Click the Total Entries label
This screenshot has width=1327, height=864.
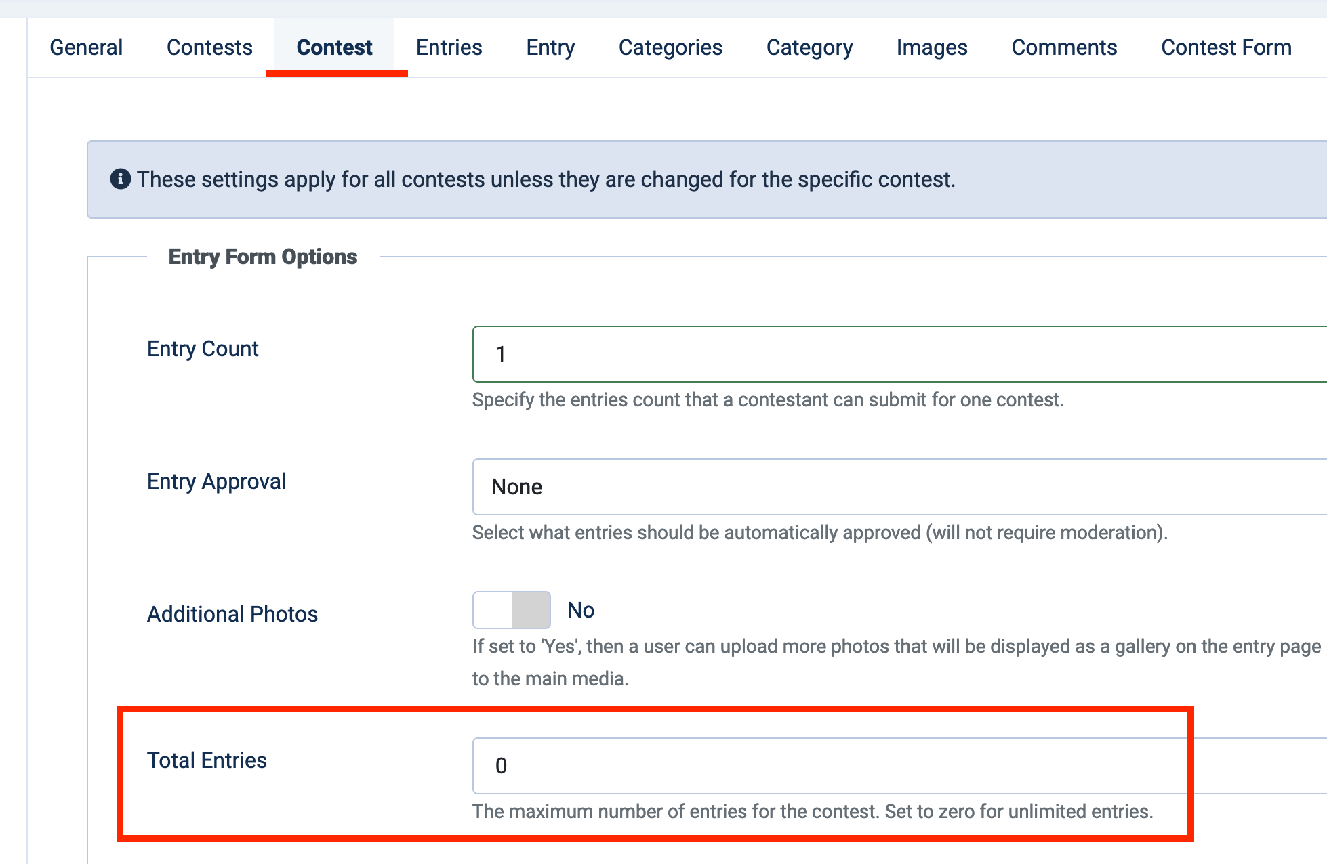pyautogui.click(x=207, y=760)
